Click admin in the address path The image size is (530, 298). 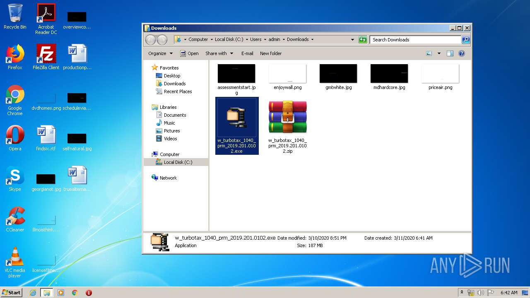[x=274, y=40]
